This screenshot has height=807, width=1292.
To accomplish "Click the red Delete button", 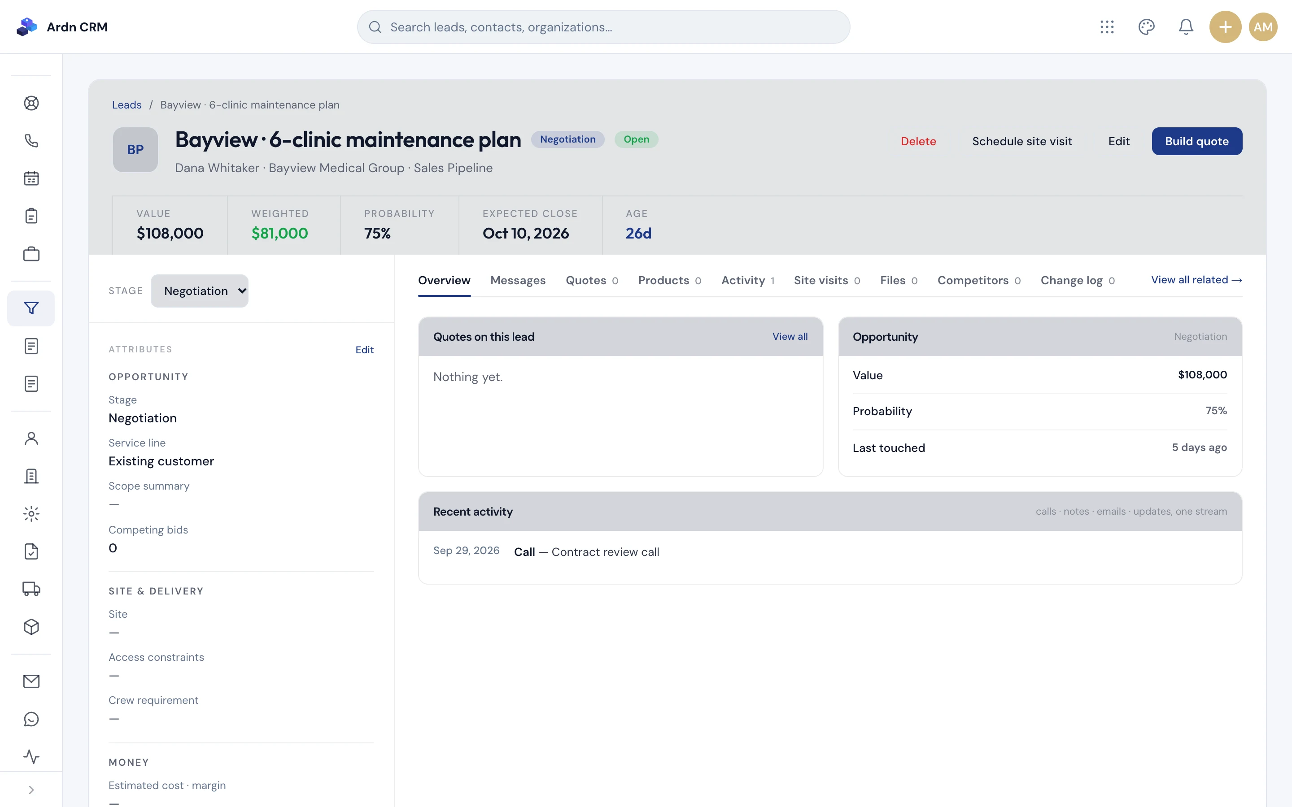I will coord(918,141).
